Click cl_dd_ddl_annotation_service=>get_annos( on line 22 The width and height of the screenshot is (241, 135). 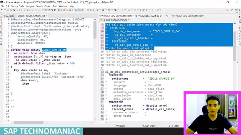138,72
